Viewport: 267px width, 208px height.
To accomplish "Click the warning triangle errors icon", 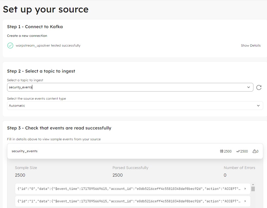I will point(254,151).
